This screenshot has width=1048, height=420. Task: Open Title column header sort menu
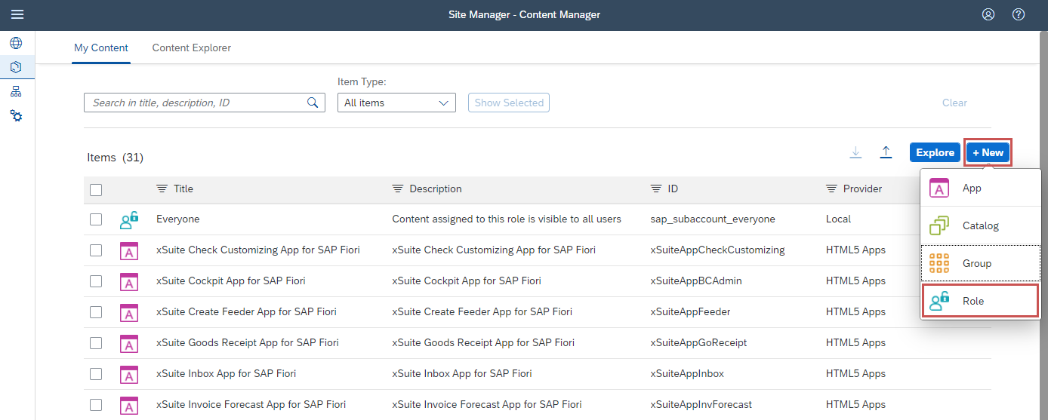[174, 189]
